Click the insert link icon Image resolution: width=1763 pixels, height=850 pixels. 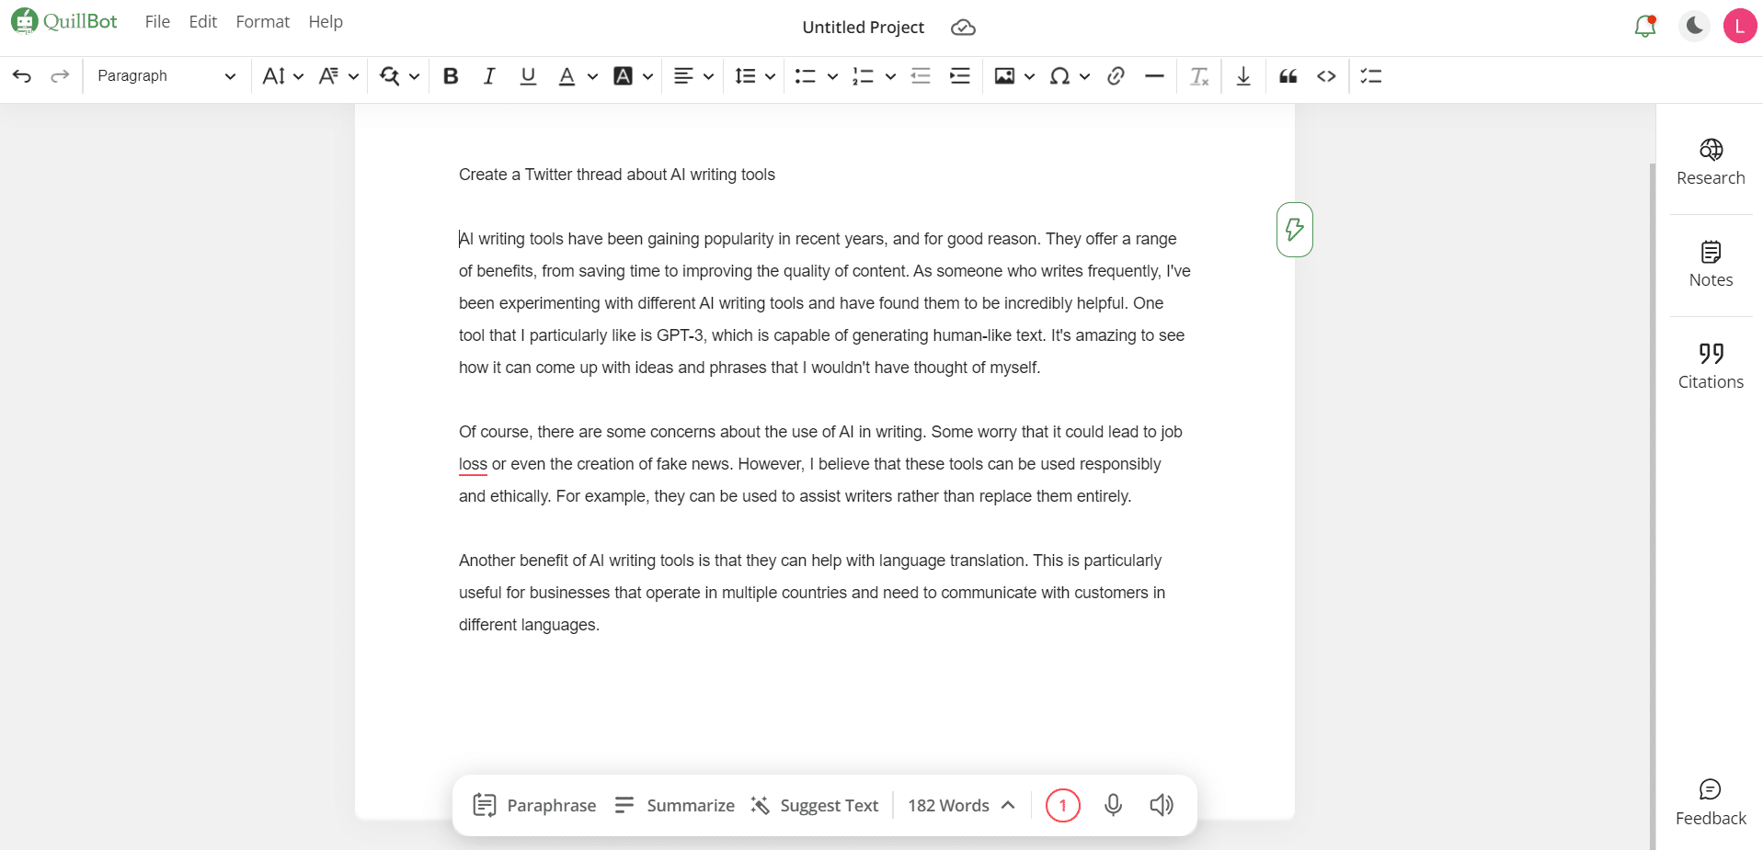click(x=1116, y=76)
